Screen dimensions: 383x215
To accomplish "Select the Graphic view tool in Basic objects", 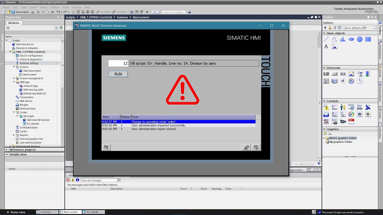I will click(335, 47).
